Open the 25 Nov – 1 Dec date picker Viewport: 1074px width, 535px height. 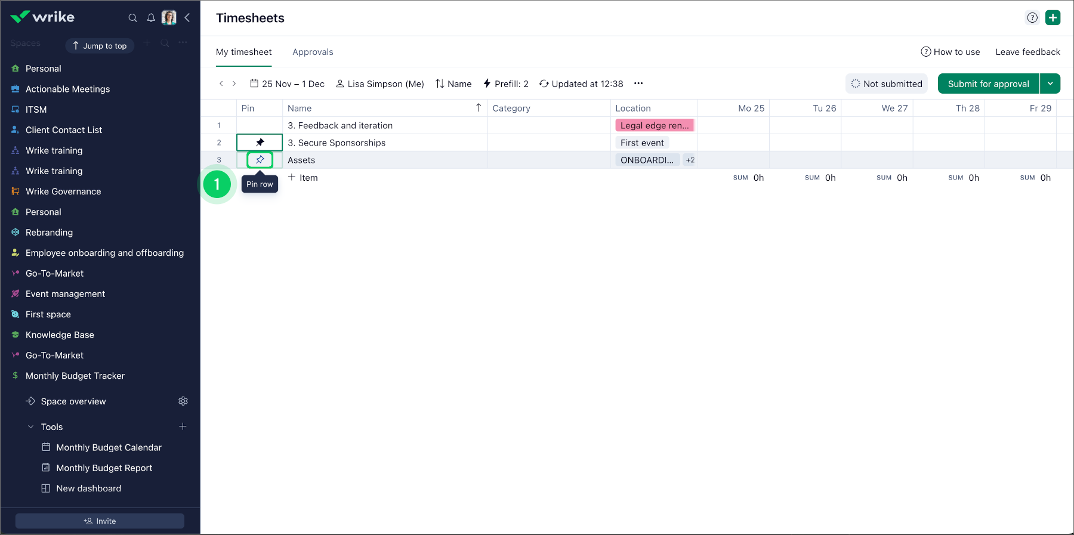(x=287, y=84)
